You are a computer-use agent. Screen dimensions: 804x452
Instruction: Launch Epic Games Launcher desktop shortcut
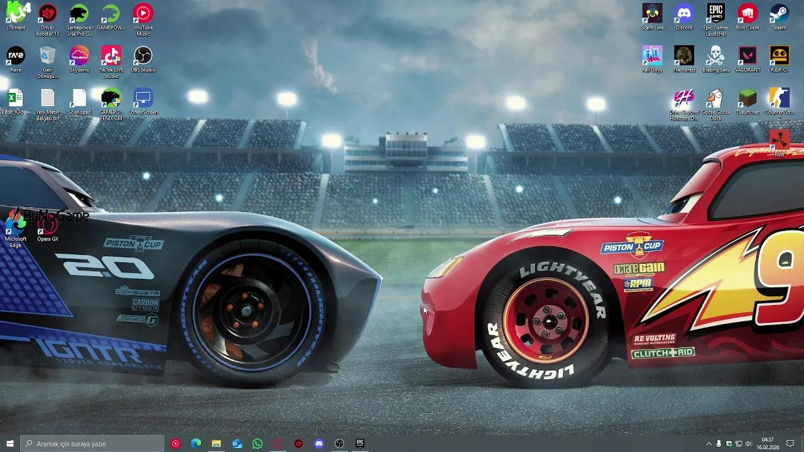[716, 20]
